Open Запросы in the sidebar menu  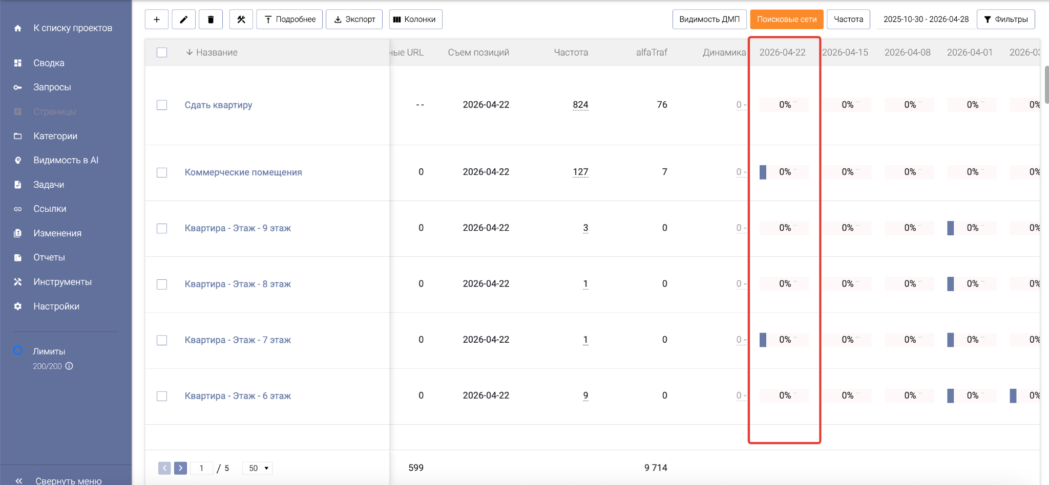[52, 87]
